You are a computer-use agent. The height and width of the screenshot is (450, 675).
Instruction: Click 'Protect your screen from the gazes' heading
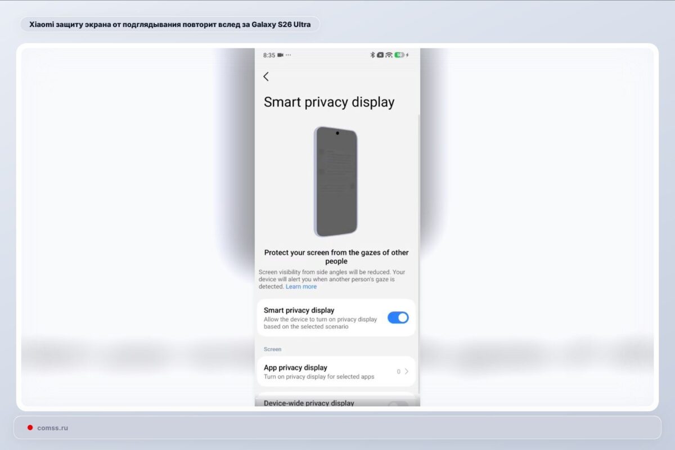[x=336, y=256]
